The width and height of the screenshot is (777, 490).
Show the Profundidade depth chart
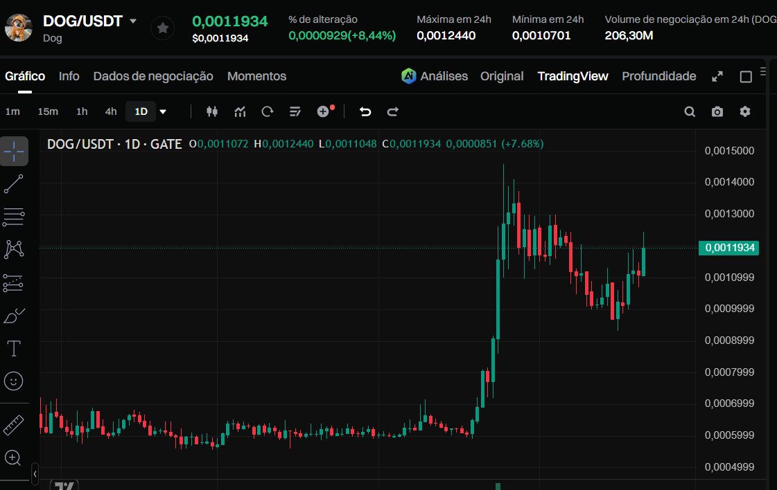click(x=658, y=76)
